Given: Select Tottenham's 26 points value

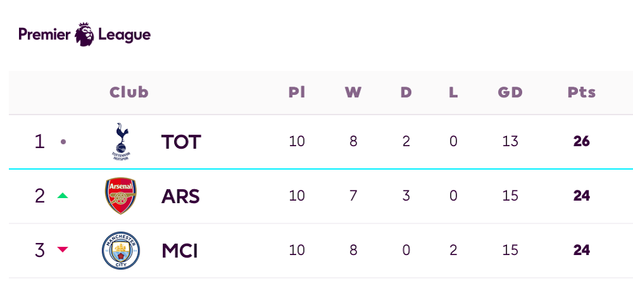Looking at the screenshot, I should (x=582, y=142).
